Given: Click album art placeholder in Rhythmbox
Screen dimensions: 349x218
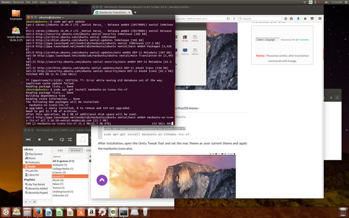Looking at the screenshot, I should pos(83,140).
